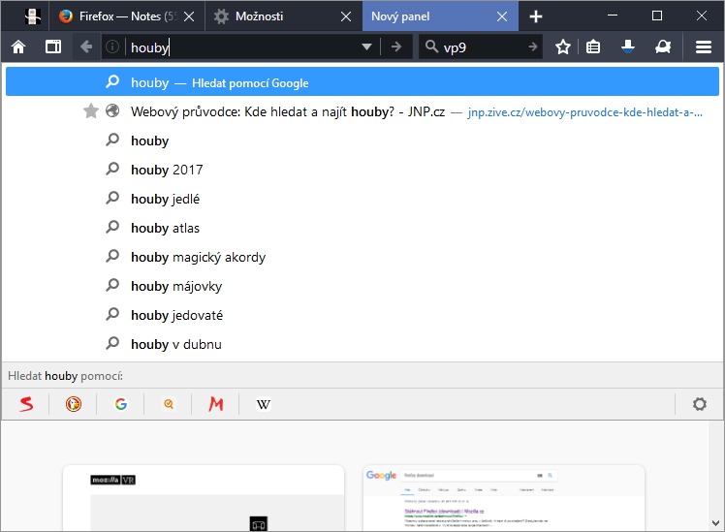Open the hamburger main menu

(x=704, y=47)
